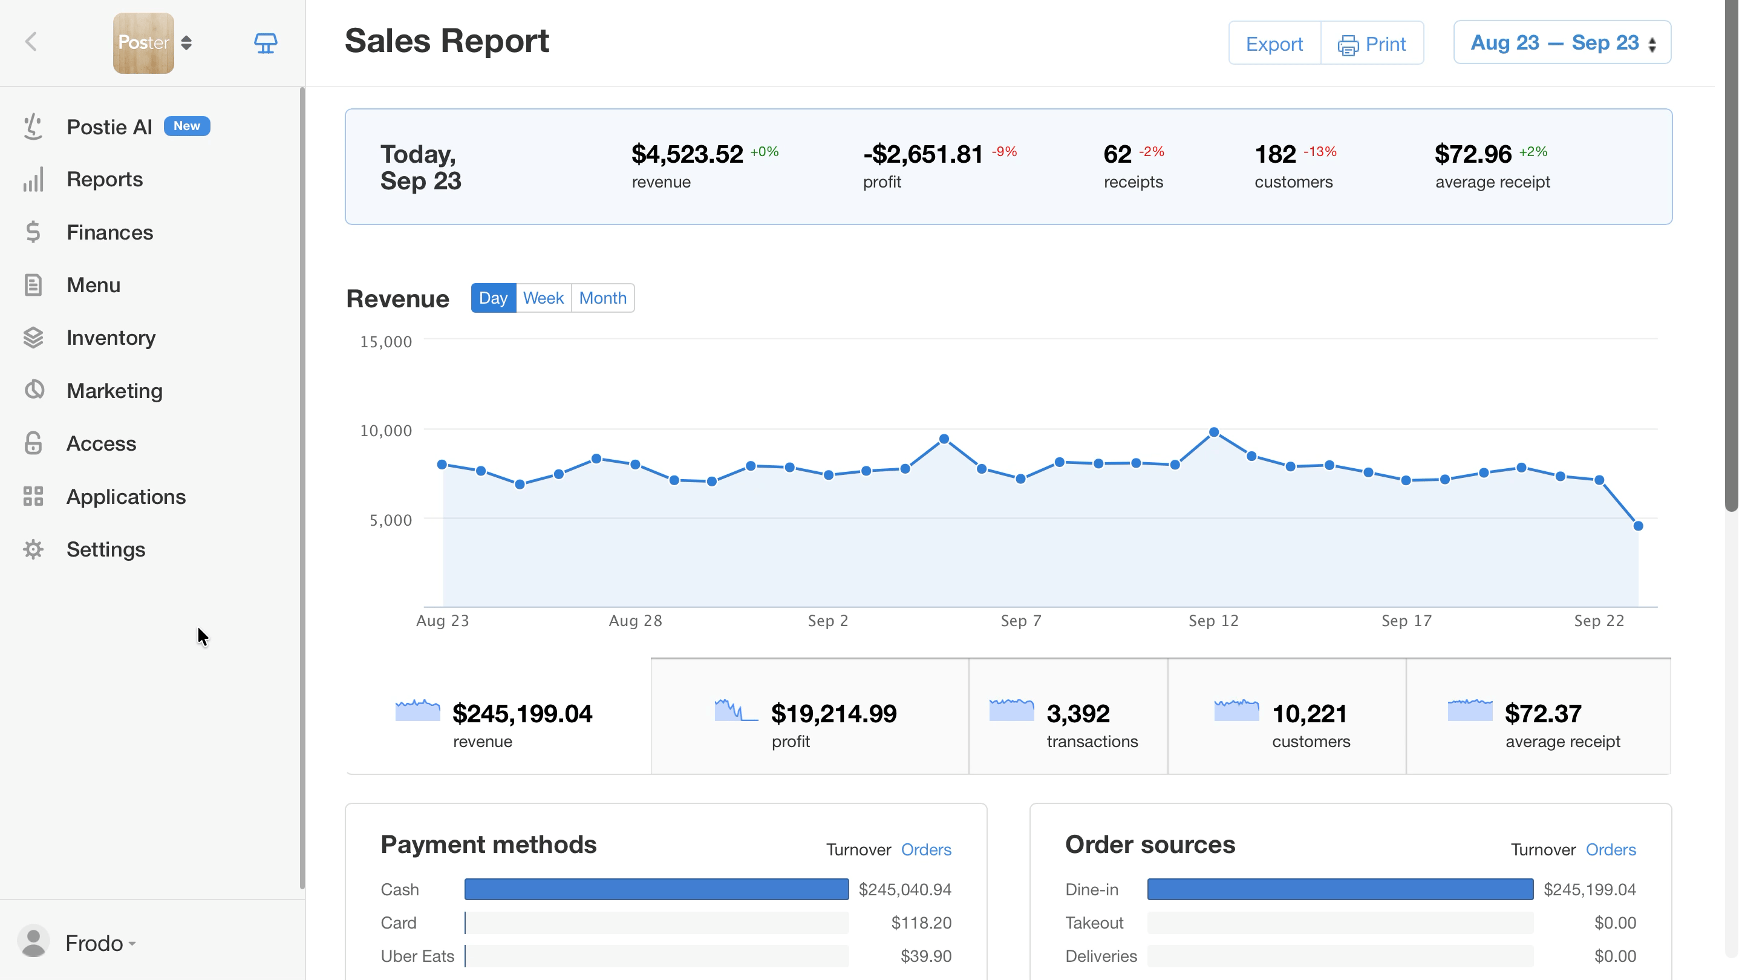
Task: Click the Cash payment turnover bar
Action: click(x=657, y=889)
